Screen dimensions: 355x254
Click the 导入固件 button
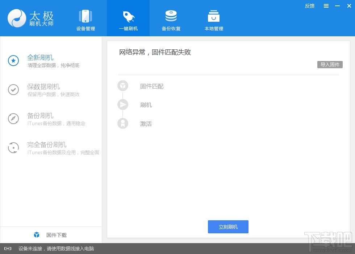[330, 65]
